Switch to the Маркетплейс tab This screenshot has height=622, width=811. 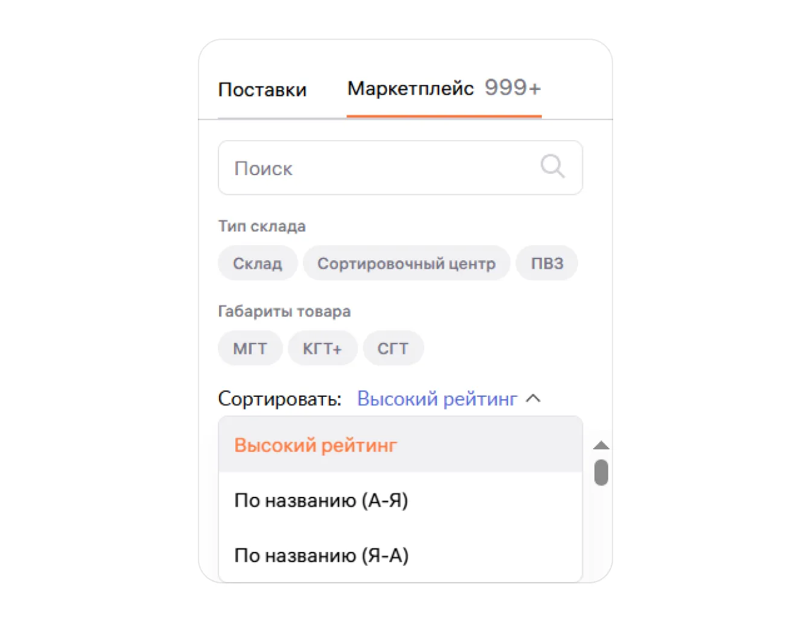click(x=410, y=88)
